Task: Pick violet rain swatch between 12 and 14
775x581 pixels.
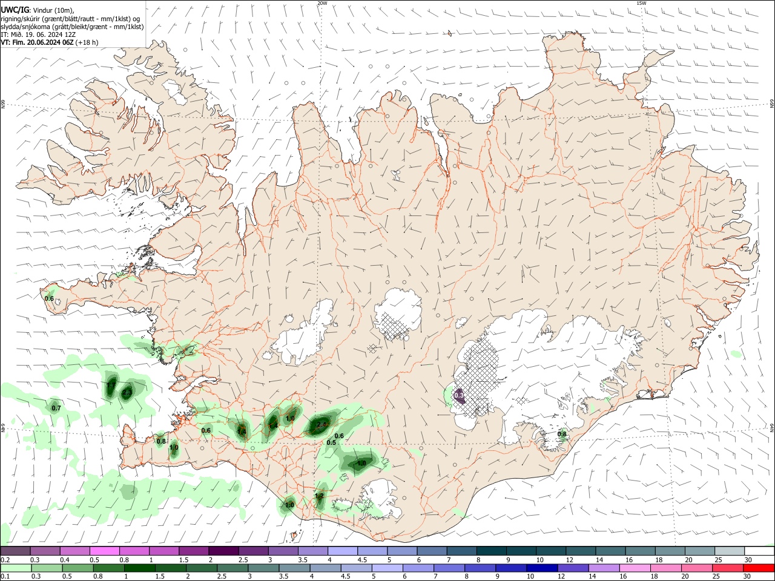Action: 572,568
